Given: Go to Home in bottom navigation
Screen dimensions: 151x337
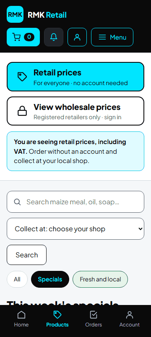Looking at the screenshot, I should pyautogui.click(x=21, y=319).
